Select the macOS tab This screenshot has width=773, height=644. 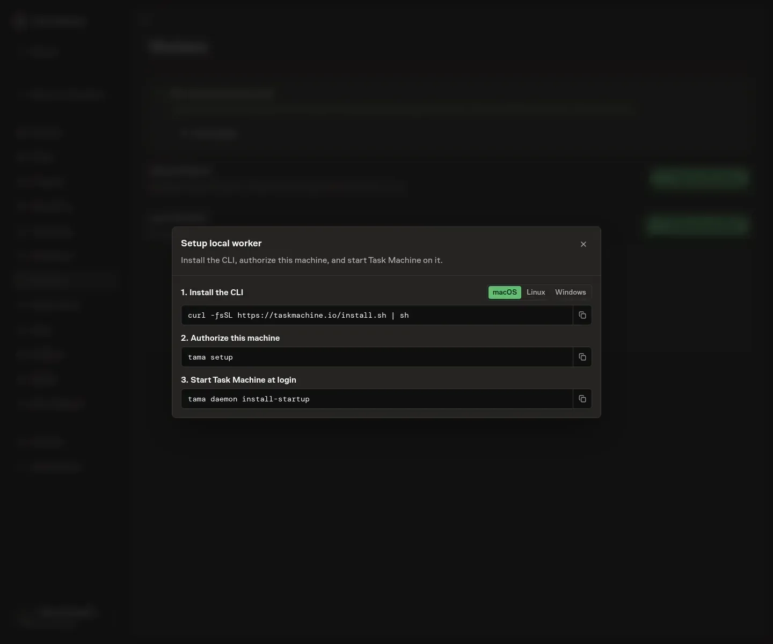pos(505,292)
